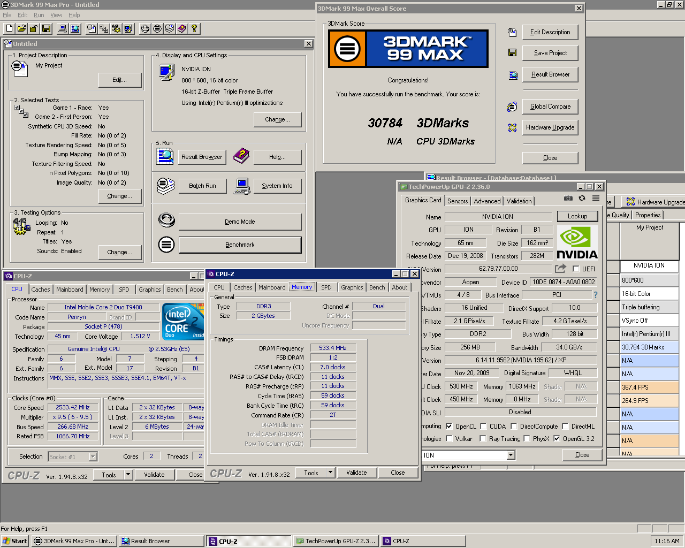This screenshot has width=685, height=548.
Task: Click the Batch Run stacked pages toolbar icon
Action: point(170,29)
